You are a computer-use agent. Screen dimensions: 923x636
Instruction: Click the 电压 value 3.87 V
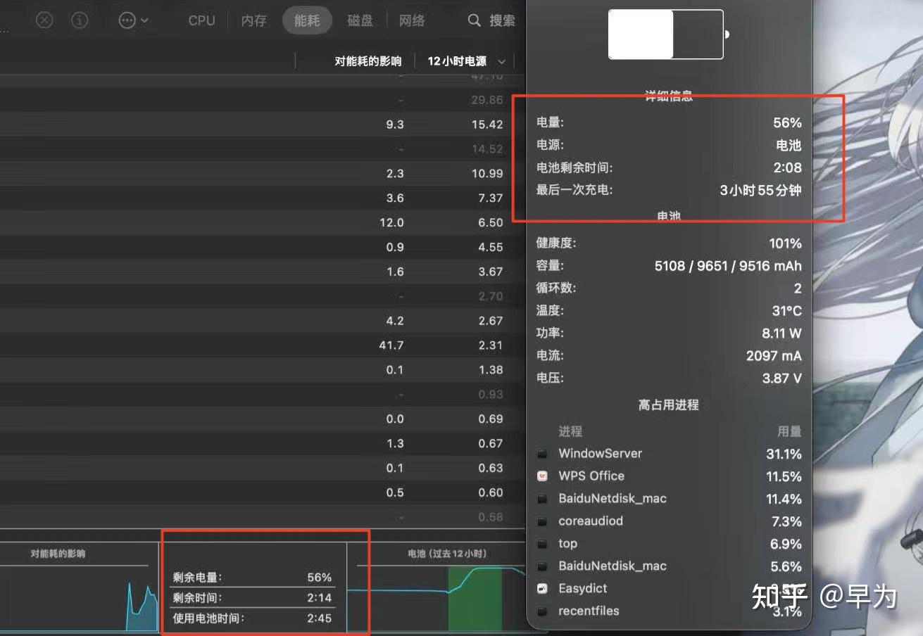(x=781, y=379)
